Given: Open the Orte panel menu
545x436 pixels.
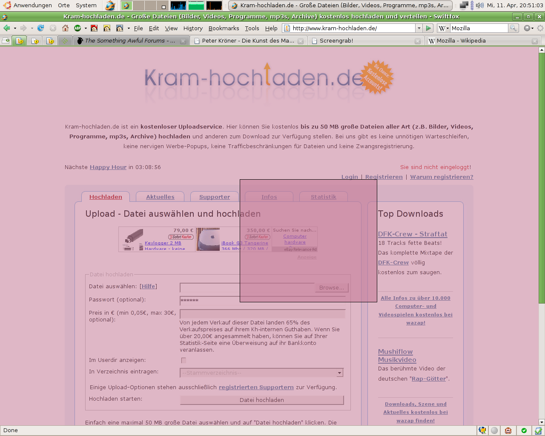Looking at the screenshot, I should pyautogui.click(x=64, y=5).
